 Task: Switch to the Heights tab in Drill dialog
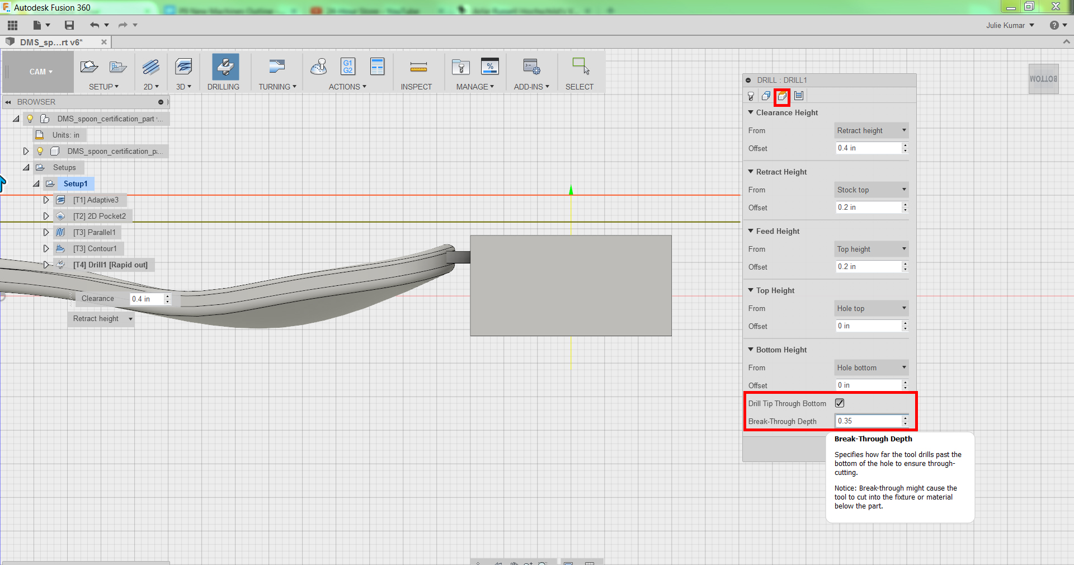pyautogui.click(x=782, y=96)
